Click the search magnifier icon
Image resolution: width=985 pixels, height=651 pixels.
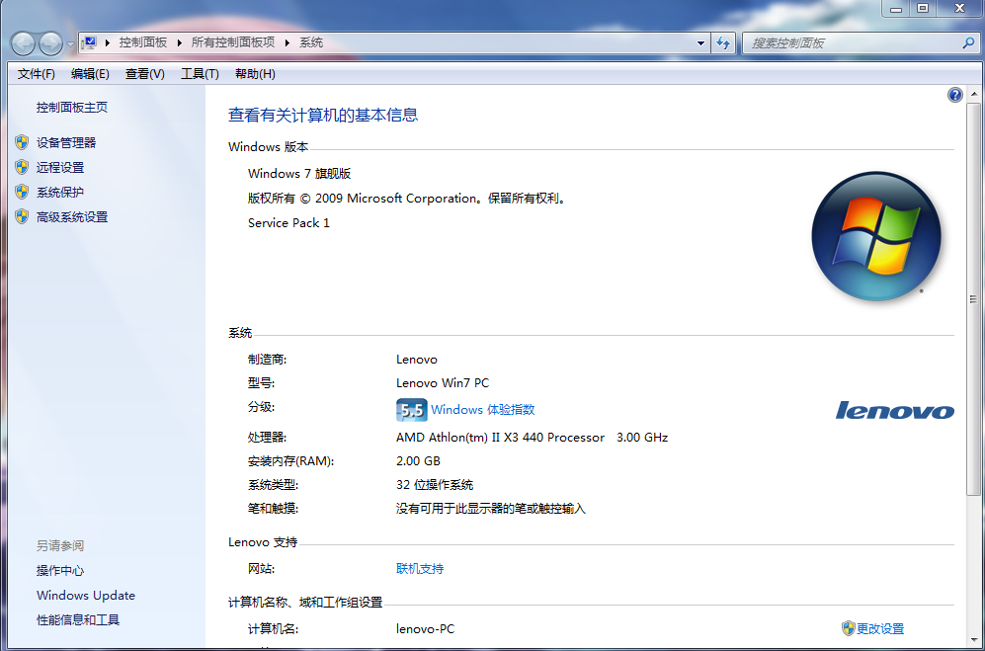[x=968, y=42]
